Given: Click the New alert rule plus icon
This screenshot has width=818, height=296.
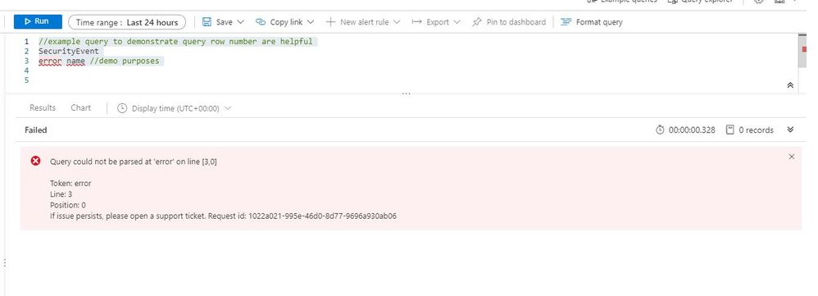Looking at the screenshot, I should click(x=330, y=22).
